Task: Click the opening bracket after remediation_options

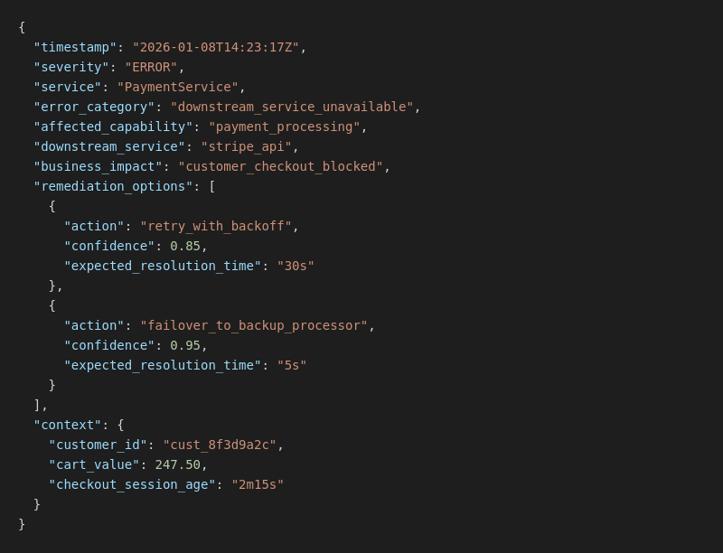Action: tap(212, 186)
